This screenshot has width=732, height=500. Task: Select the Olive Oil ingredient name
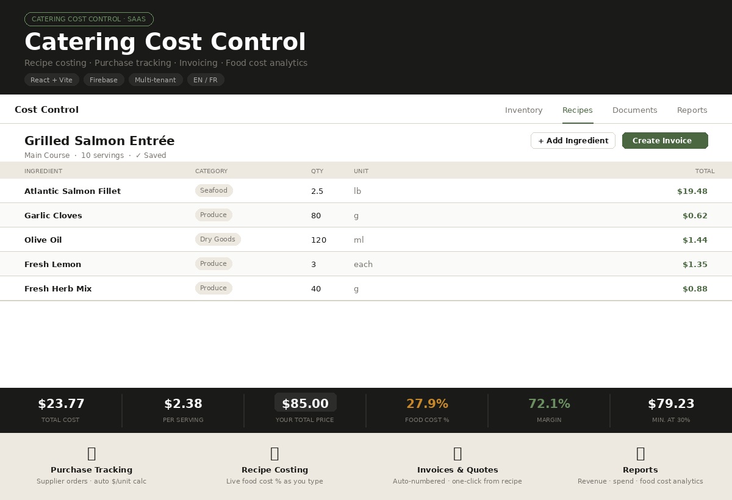pos(43,240)
